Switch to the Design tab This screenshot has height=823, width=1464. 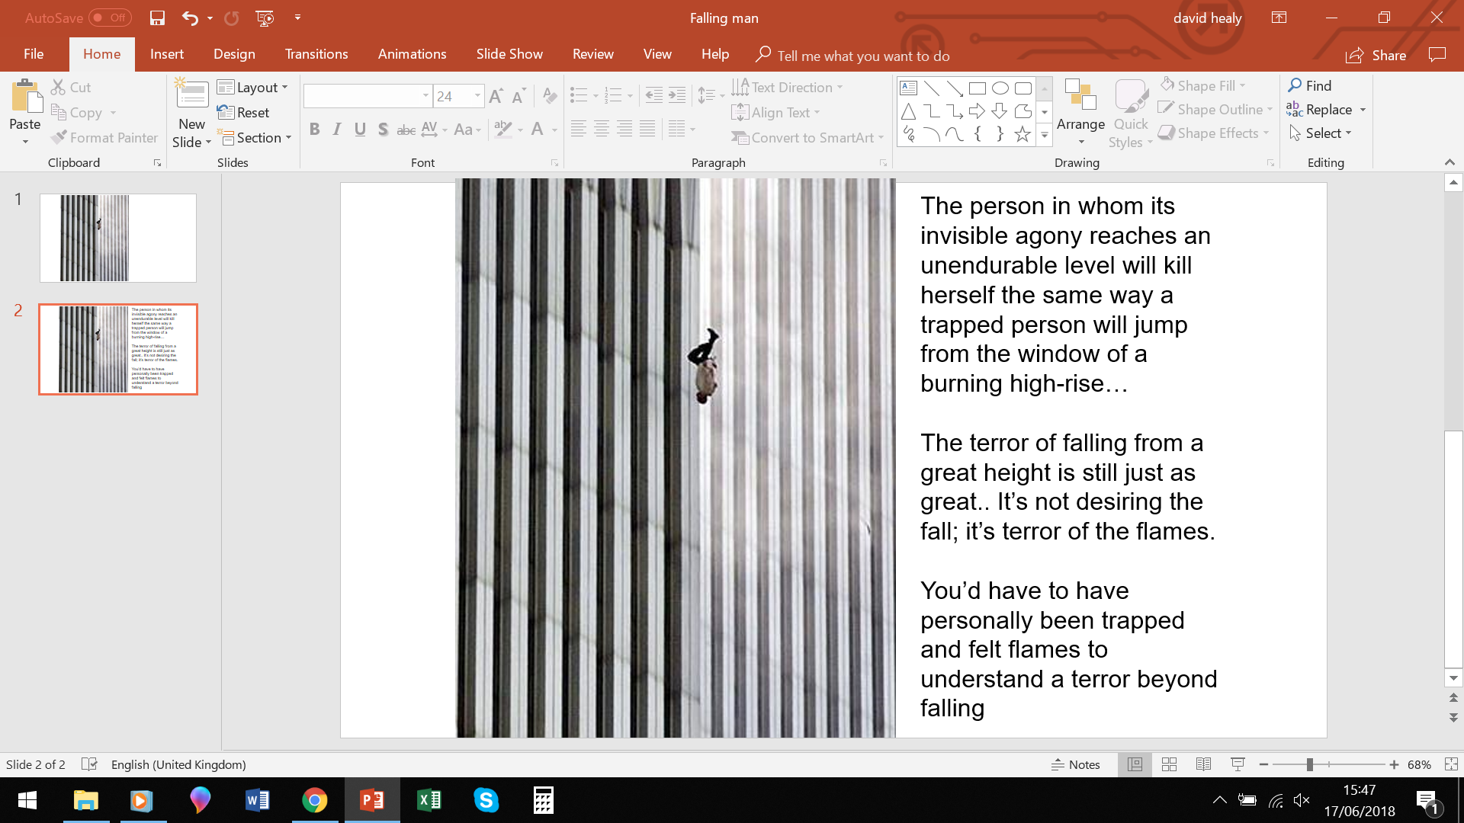[x=234, y=54]
